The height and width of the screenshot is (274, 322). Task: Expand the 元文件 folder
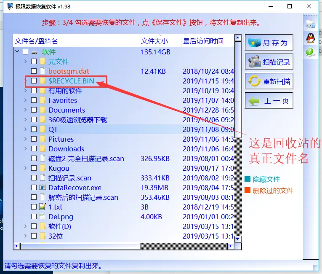[25, 61]
